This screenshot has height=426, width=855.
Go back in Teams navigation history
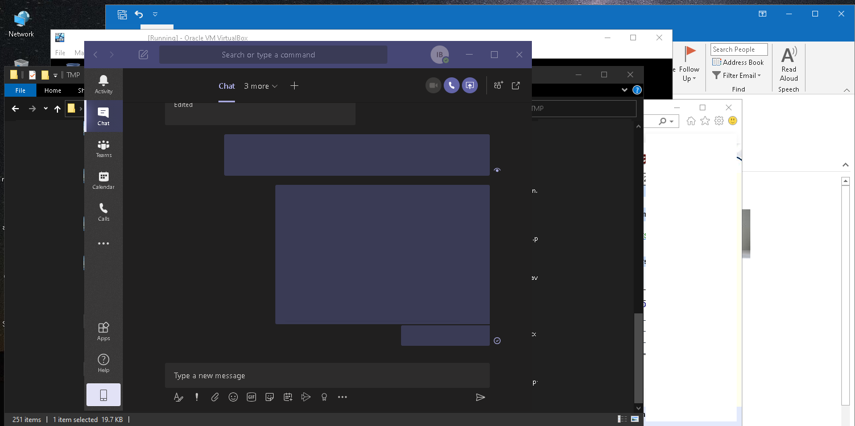(x=96, y=55)
